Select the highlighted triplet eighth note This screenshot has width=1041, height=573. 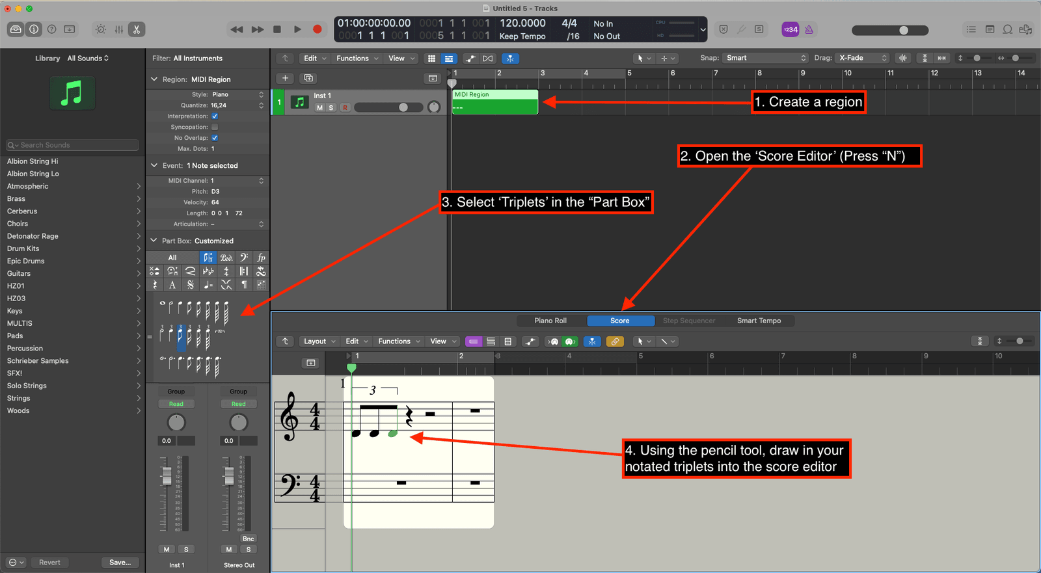click(x=181, y=338)
